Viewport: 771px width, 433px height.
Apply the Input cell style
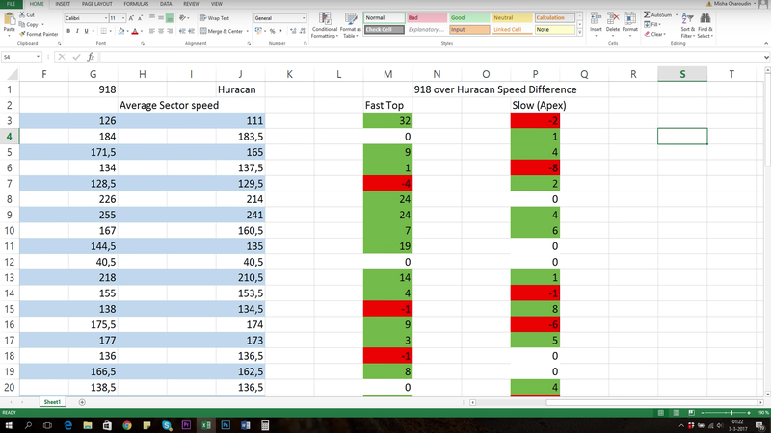pos(469,30)
